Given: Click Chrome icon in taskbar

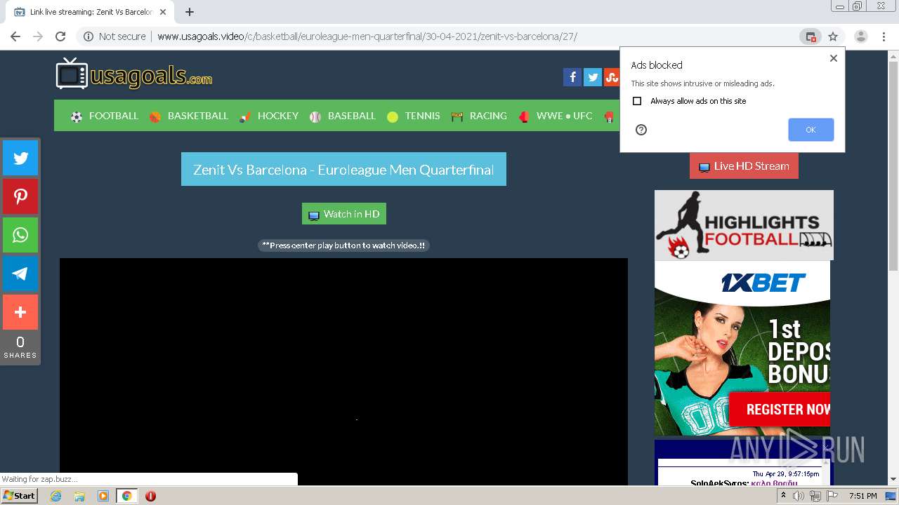Looking at the screenshot, I should click(x=126, y=496).
